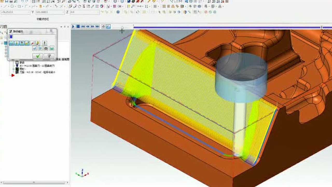The image size is (332, 187).
Task: Select the Backplot play icon
Action: coord(73,26)
